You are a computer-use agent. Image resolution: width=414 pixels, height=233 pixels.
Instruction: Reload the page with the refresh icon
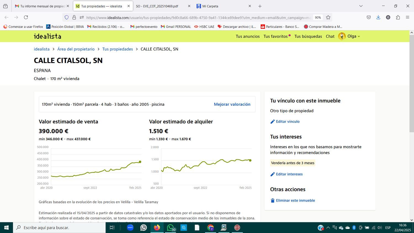pyautogui.click(x=26, y=17)
